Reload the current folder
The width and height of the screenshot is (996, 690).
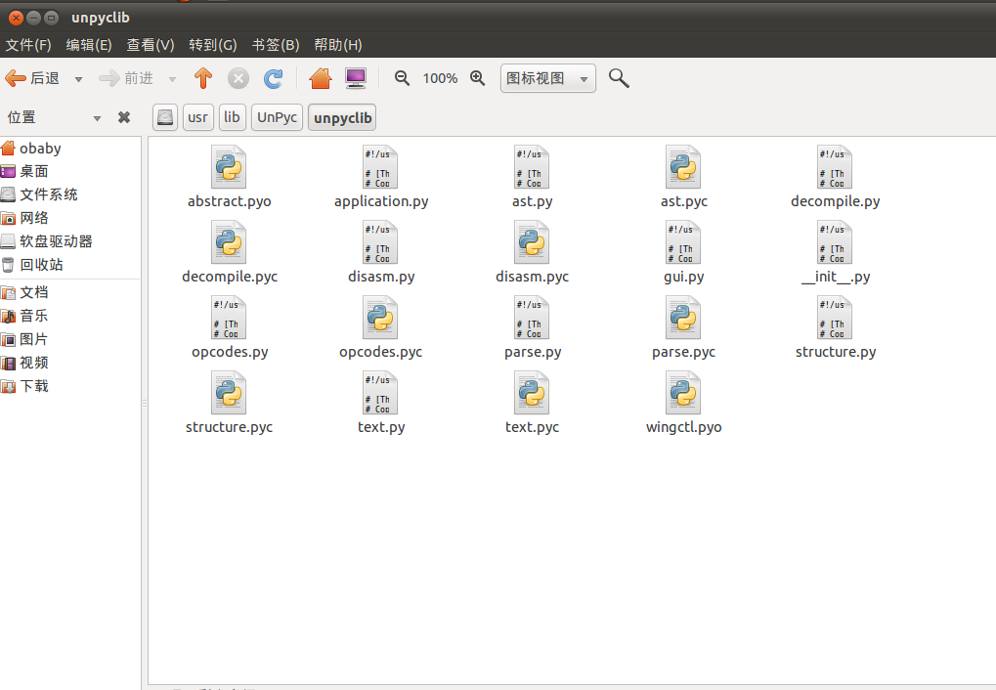click(x=273, y=78)
